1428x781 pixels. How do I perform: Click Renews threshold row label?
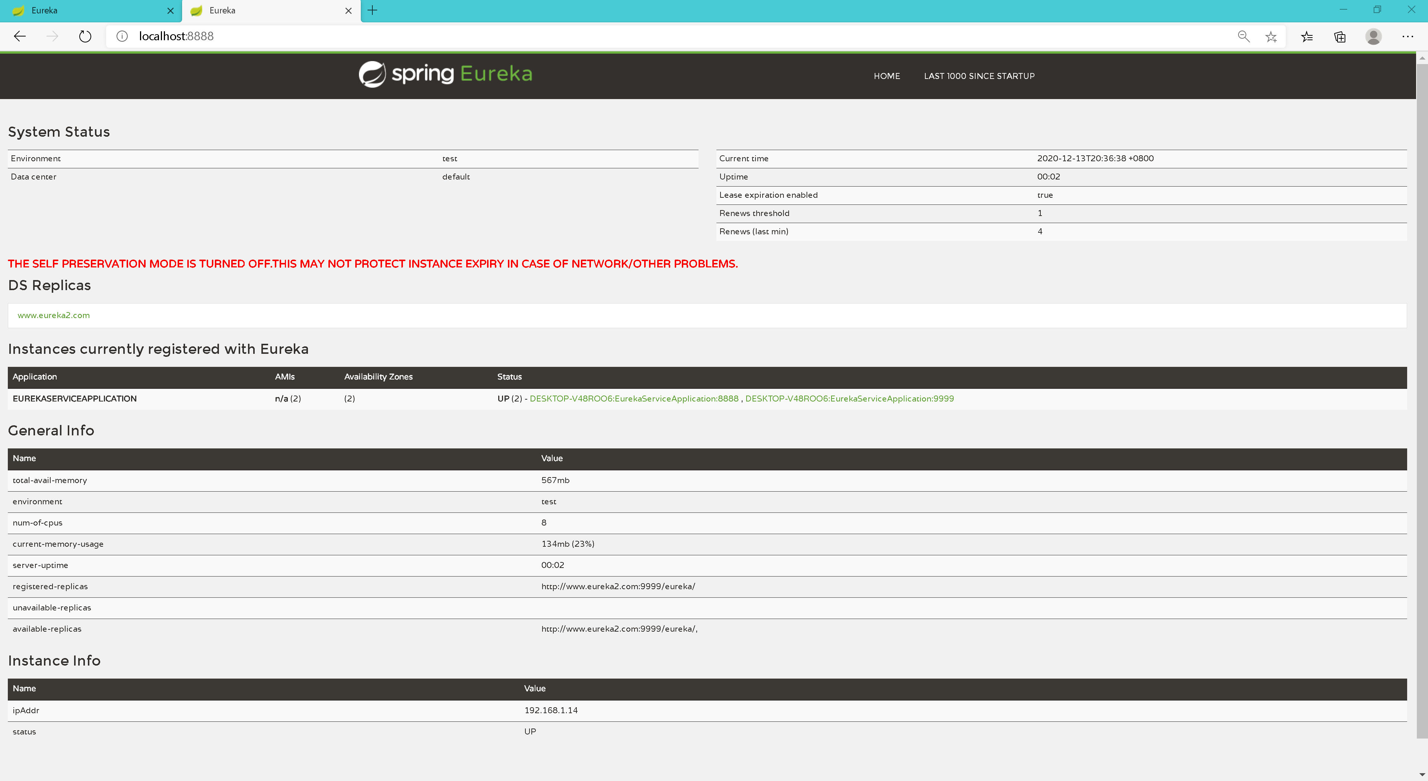[x=754, y=213]
